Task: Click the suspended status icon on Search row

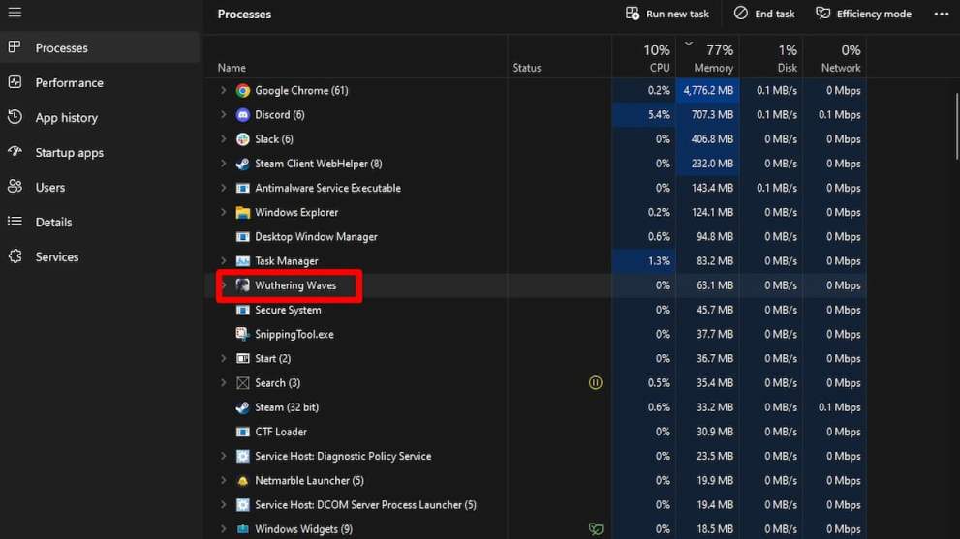Action: coord(595,383)
